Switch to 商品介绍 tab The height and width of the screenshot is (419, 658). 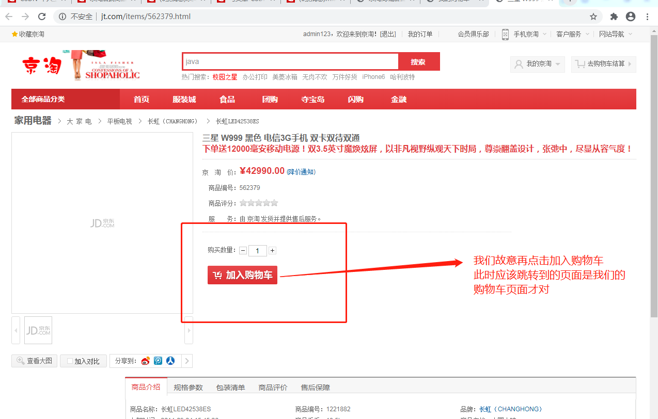pyautogui.click(x=146, y=387)
